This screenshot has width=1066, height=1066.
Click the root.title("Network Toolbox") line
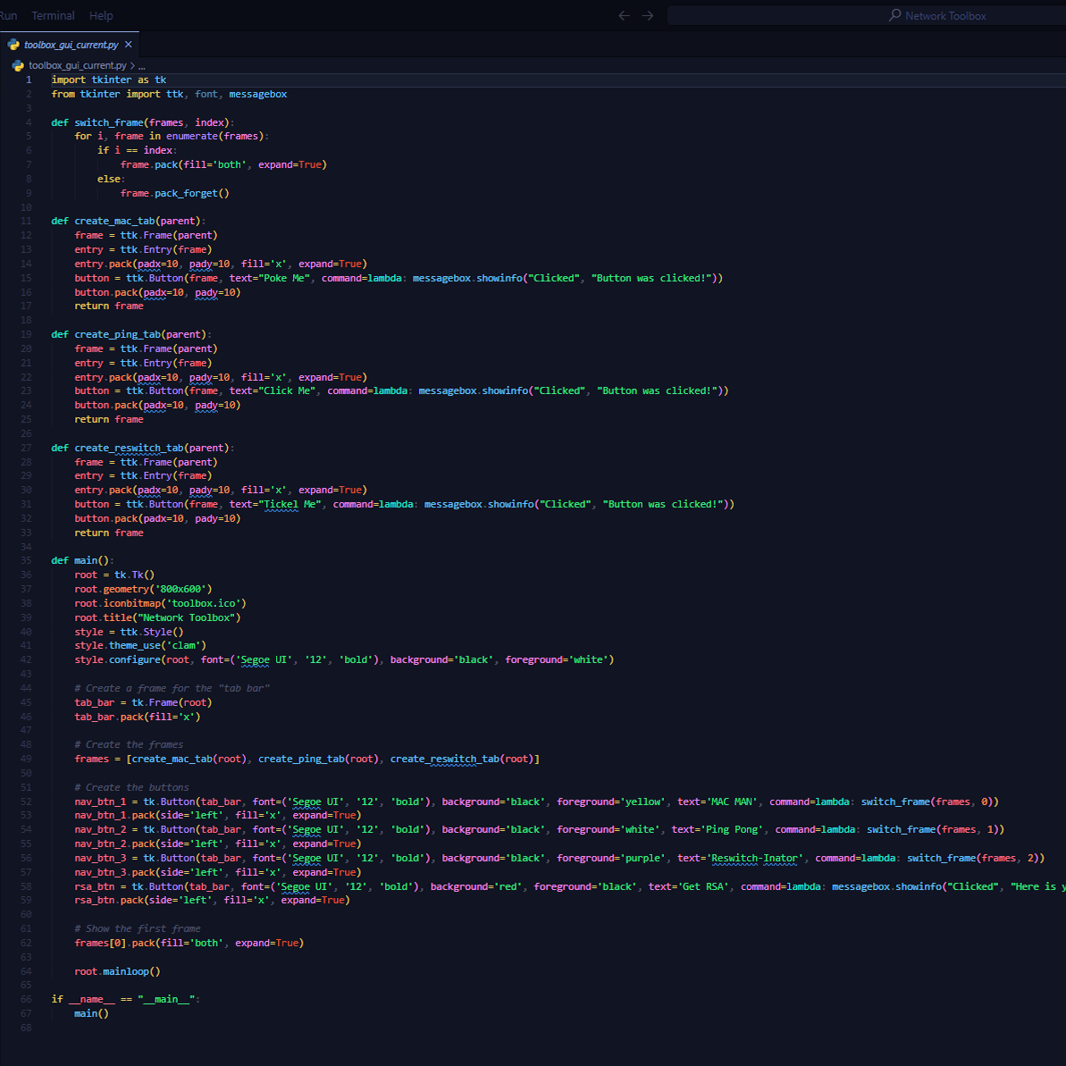tap(158, 618)
